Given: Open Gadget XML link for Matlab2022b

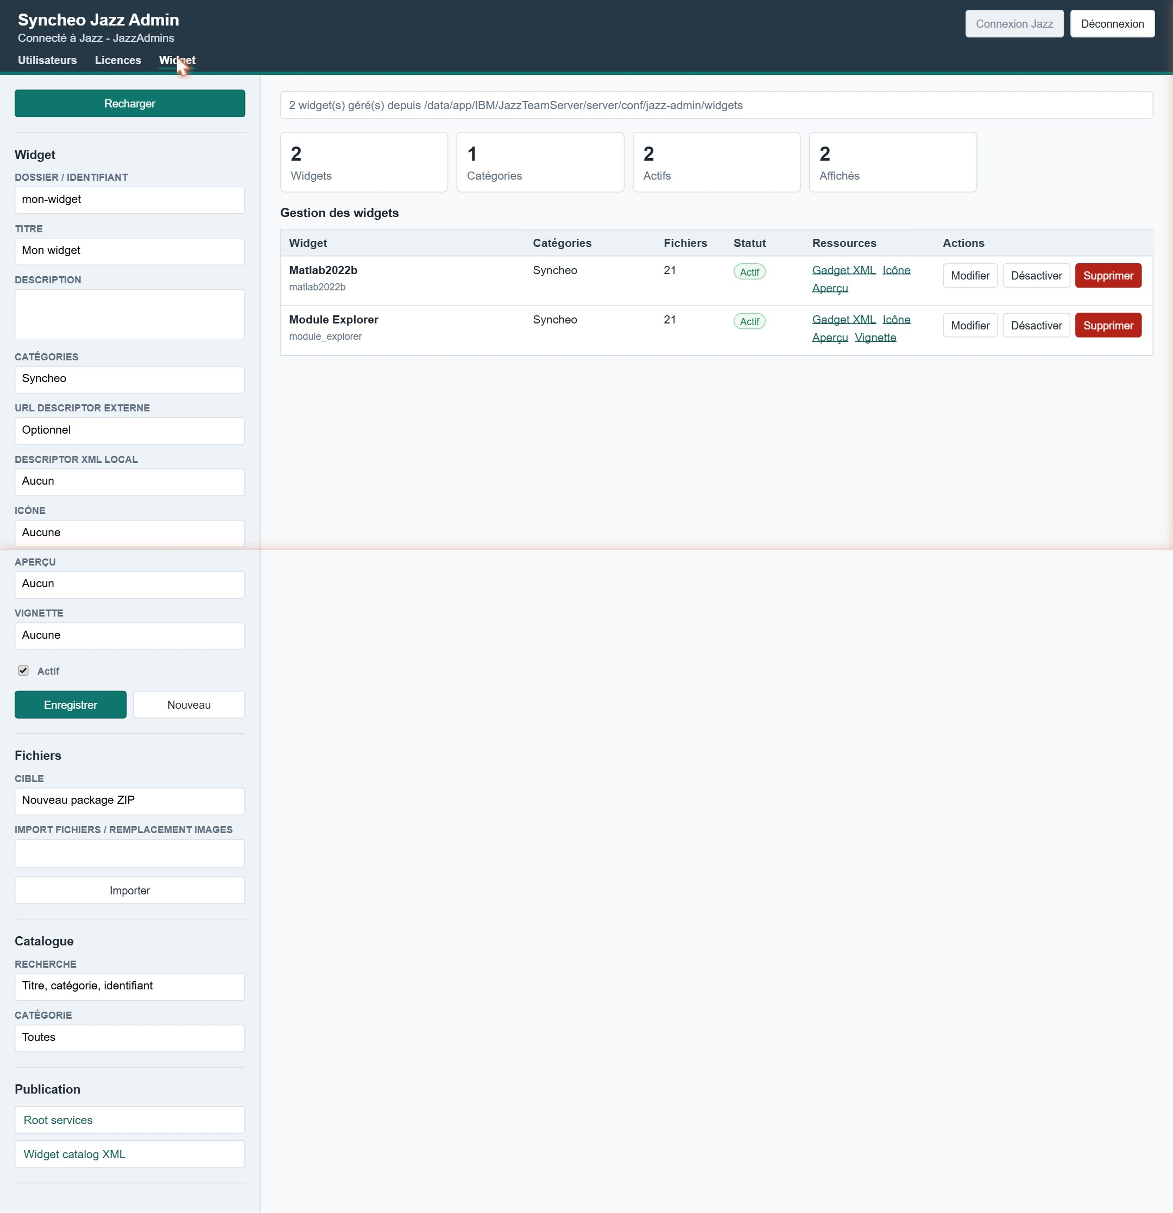Looking at the screenshot, I should coord(843,270).
